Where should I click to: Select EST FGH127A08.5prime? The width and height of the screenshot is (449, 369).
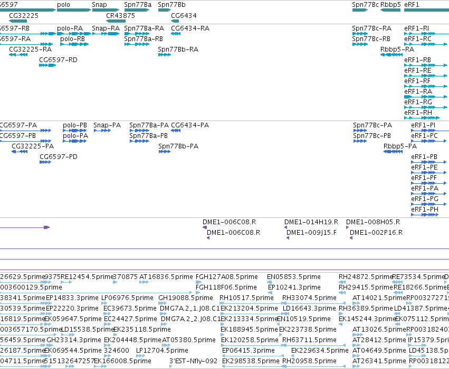227,277
